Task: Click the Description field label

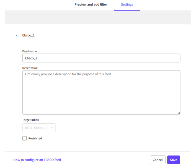Action: (30, 68)
